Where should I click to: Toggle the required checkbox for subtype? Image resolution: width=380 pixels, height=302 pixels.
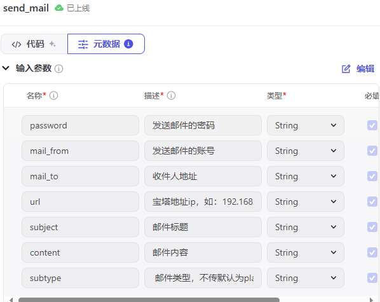(372, 278)
